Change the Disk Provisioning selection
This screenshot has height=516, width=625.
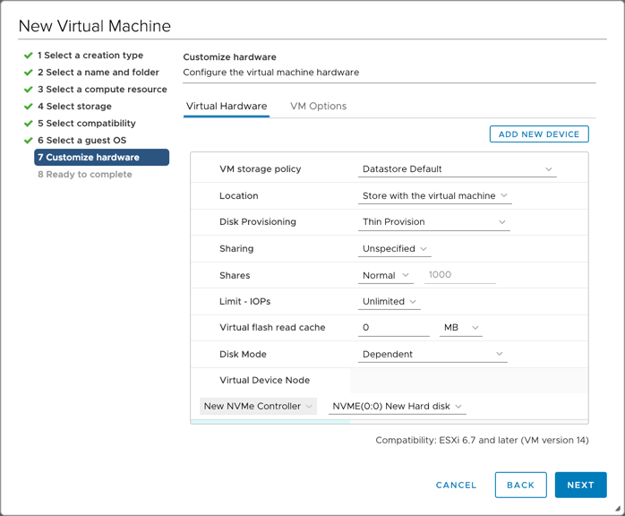(x=433, y=222)
